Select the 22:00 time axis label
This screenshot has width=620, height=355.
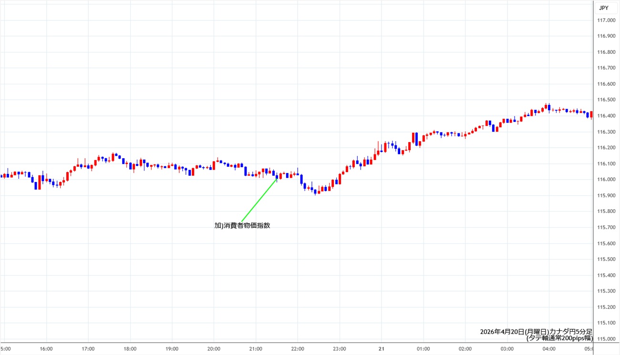[x=298, y=348]
